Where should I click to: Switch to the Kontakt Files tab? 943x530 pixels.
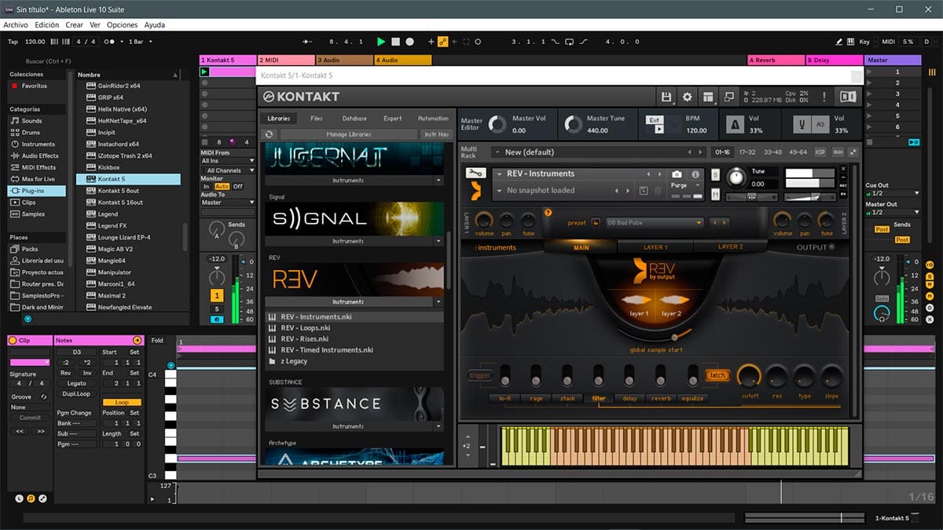pos(317,119)
